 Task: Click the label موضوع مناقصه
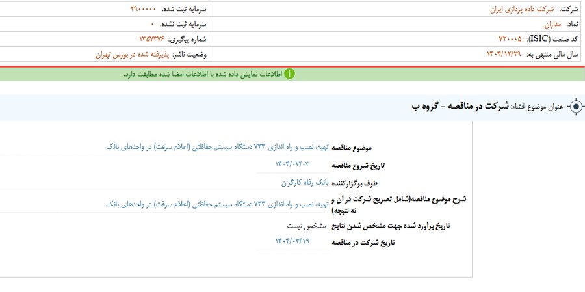point(352,148)
